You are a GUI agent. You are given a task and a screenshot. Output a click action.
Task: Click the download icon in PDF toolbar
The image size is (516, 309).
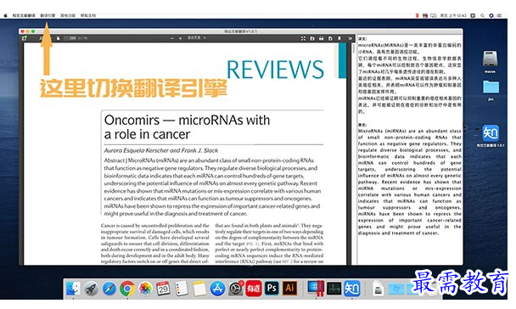pos(330,38)
